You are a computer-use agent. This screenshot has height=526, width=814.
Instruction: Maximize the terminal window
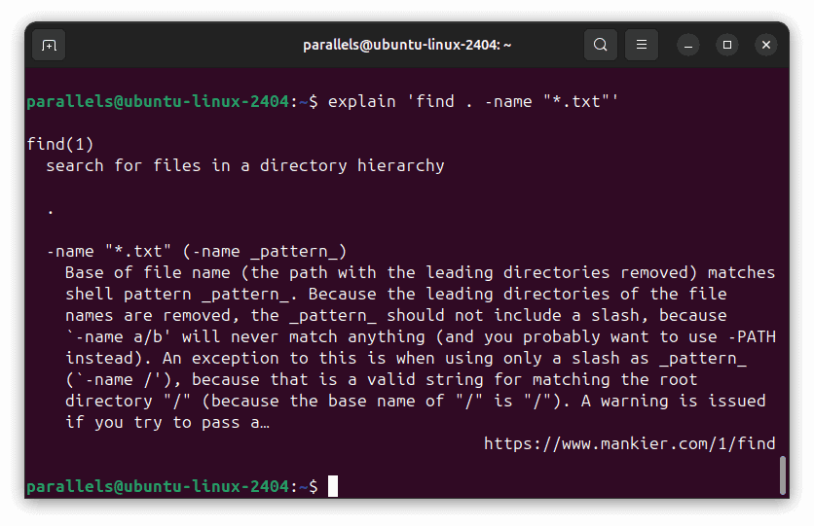726,45
